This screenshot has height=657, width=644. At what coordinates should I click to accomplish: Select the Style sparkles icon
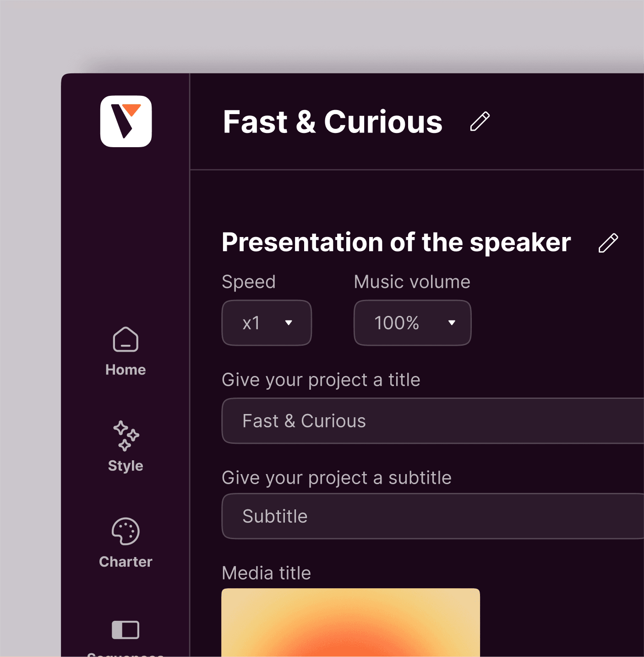[x=126, y=436]
